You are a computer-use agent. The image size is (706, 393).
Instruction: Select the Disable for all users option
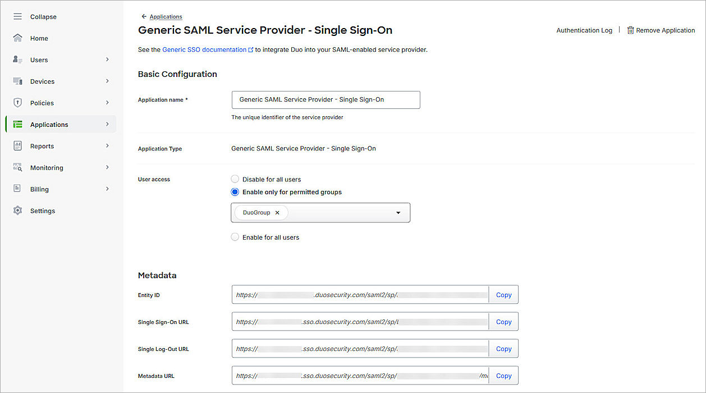point(235,179)
